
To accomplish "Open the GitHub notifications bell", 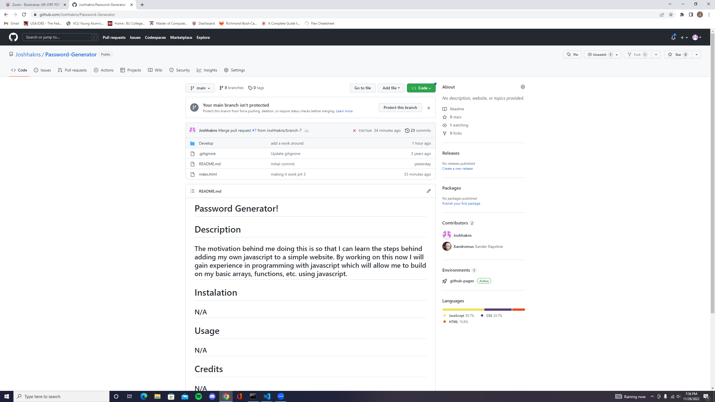I will click(673, 37).
